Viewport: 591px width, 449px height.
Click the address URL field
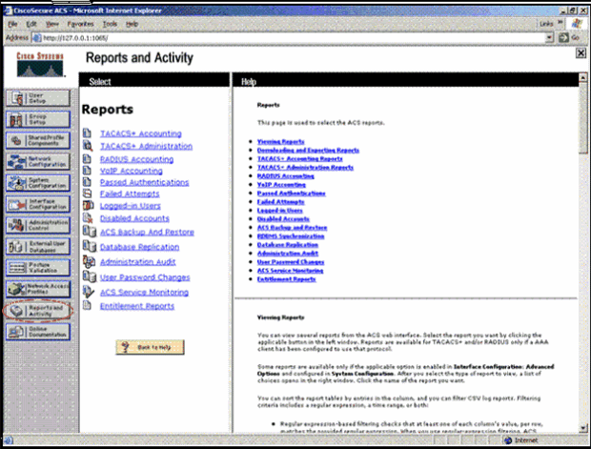coord(288,38)
